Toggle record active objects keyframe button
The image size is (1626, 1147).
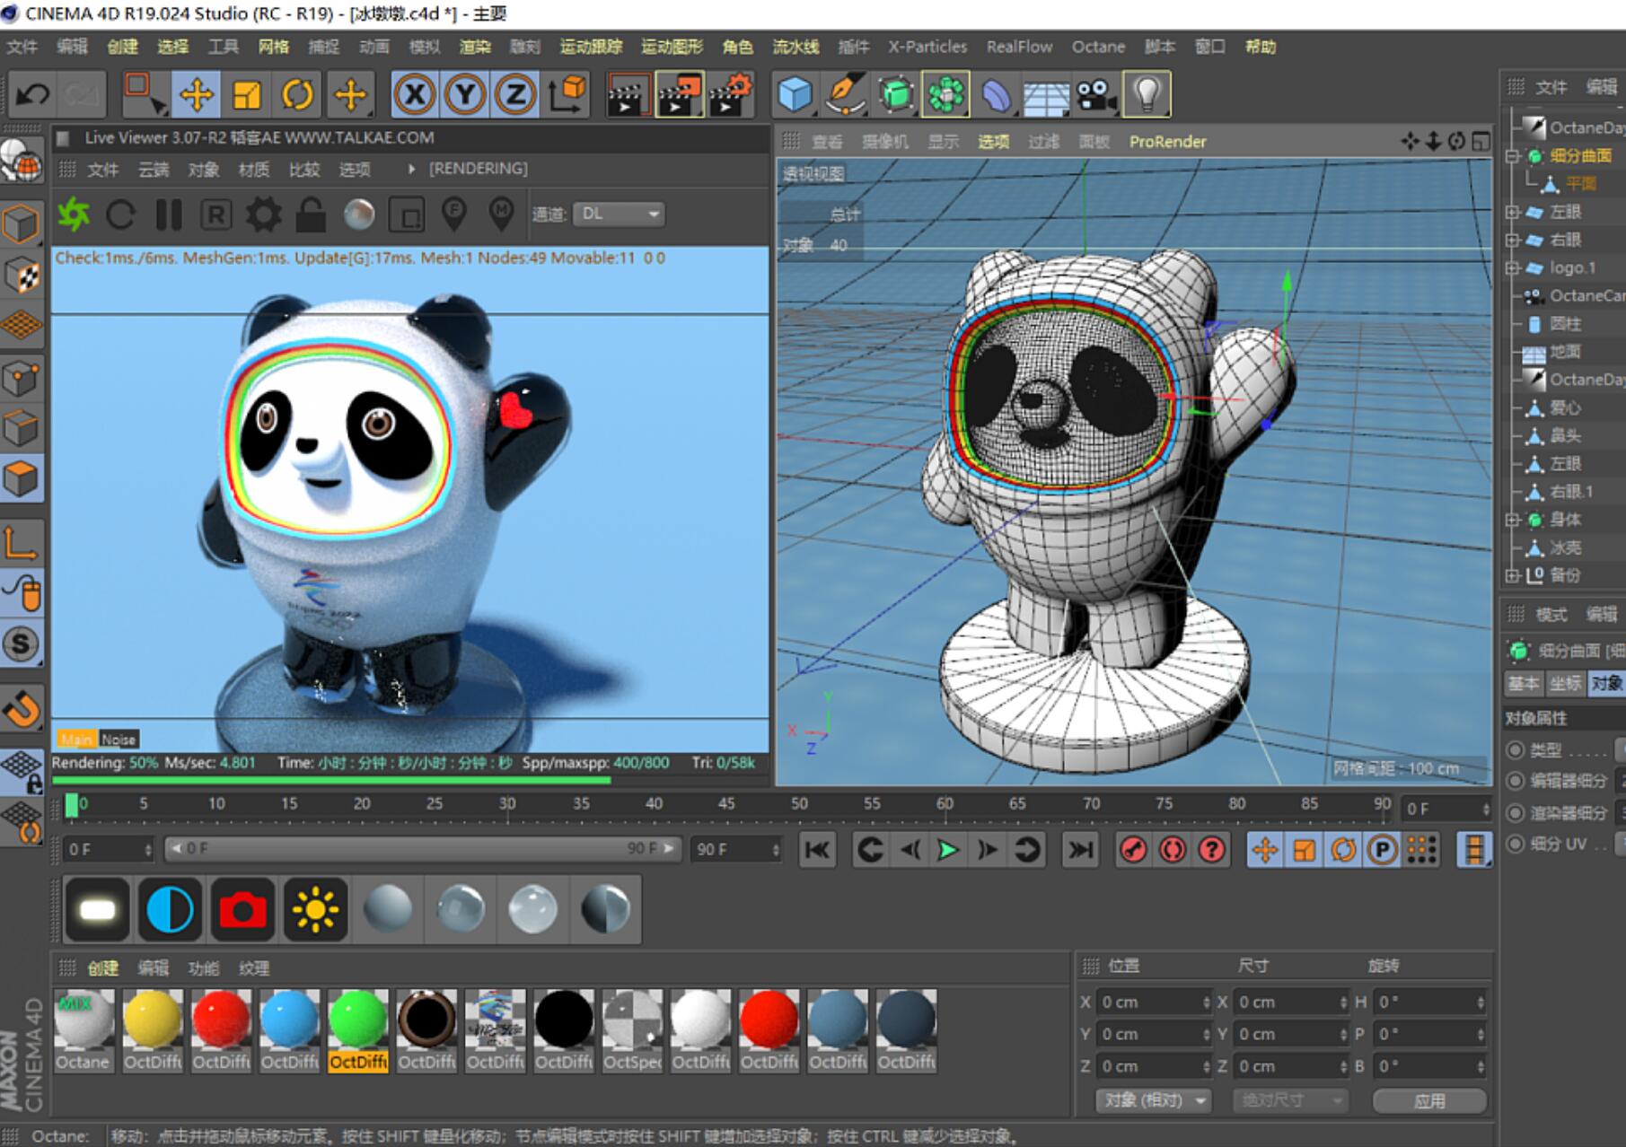[x=1134, y=850]
